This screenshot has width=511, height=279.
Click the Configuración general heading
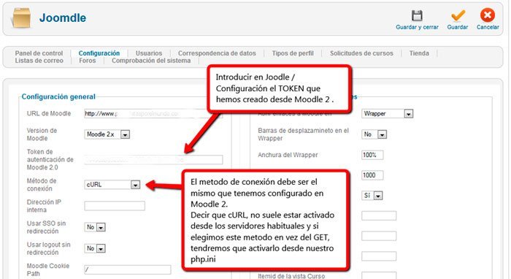pyautogui.click(x=58, y=96)
